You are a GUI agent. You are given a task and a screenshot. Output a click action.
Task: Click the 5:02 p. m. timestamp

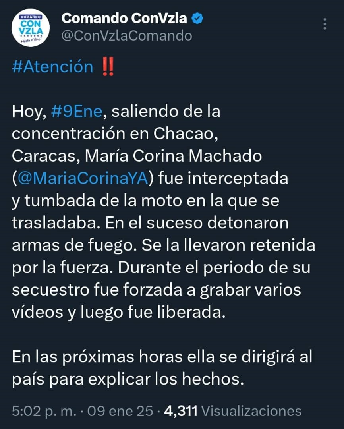coord(44,411)
